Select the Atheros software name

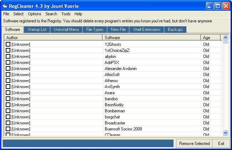coord(111,81)
